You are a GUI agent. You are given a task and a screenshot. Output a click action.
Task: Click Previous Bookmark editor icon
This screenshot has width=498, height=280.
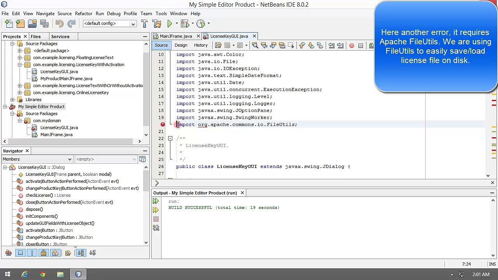point(302,45)
